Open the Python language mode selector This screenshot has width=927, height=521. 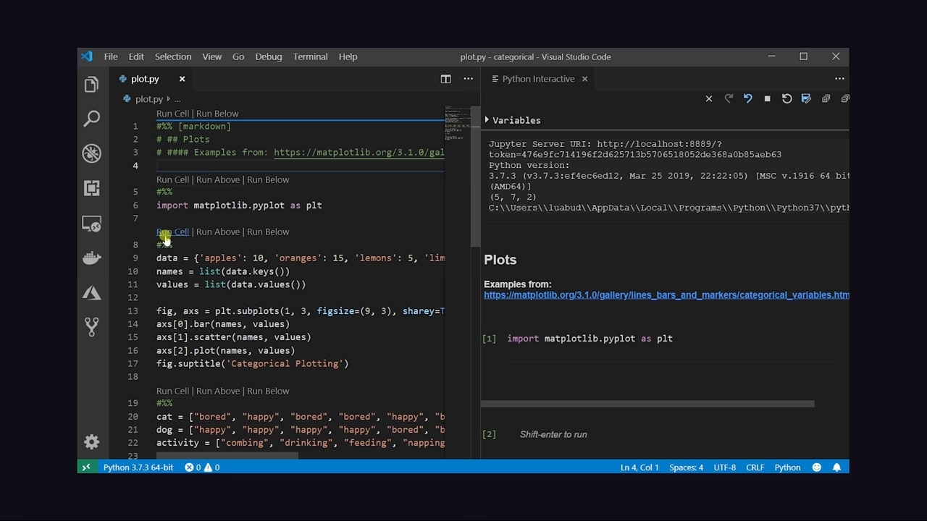click(787, 467)
